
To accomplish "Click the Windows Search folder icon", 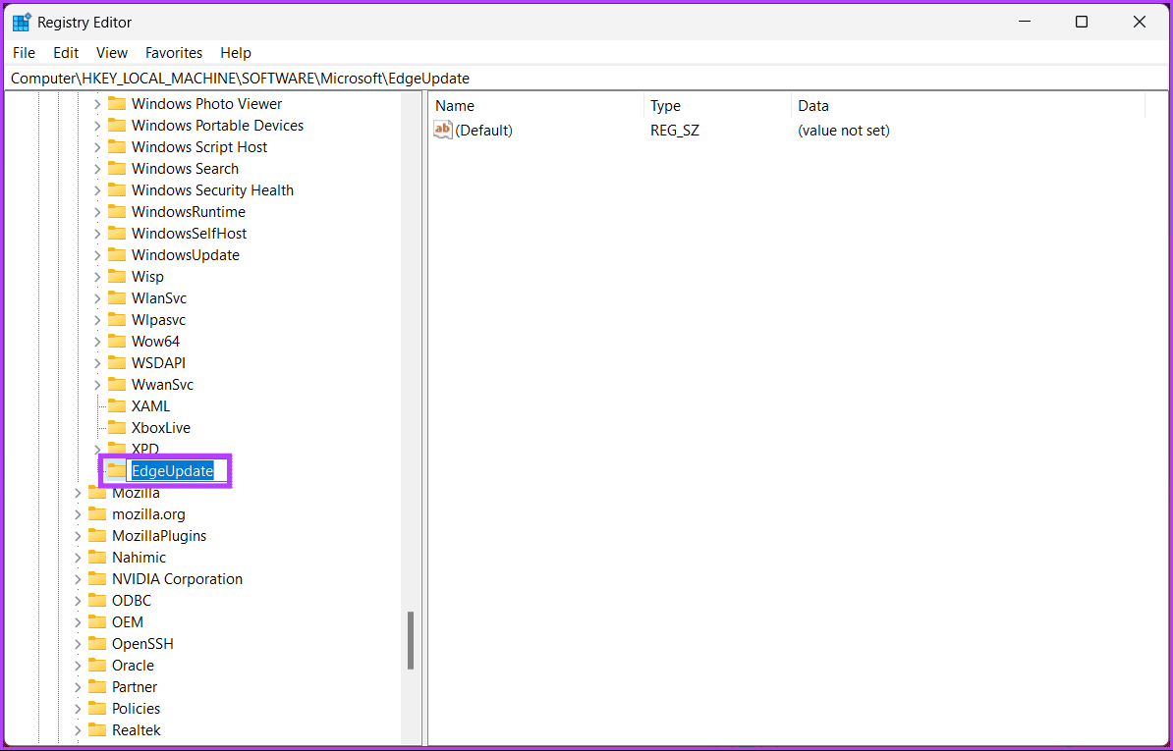I will coord(117,169).
